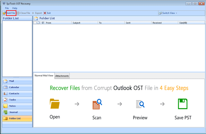Open the File menu
Viewport: 206px width, 134px height.
click(7, 8)
